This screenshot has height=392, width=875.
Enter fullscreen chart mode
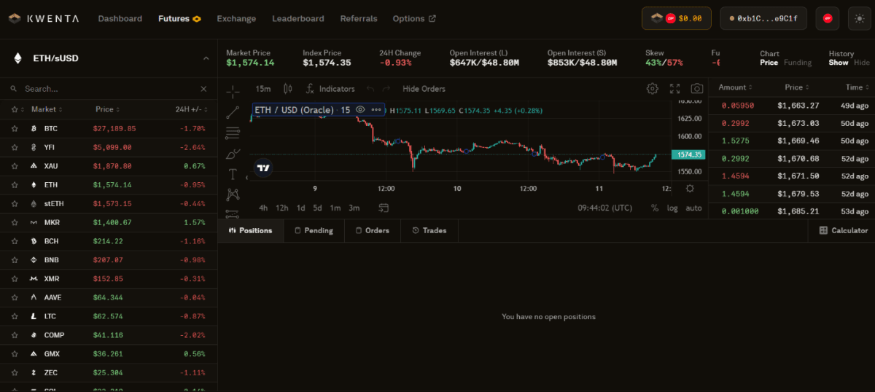[674, 89]
